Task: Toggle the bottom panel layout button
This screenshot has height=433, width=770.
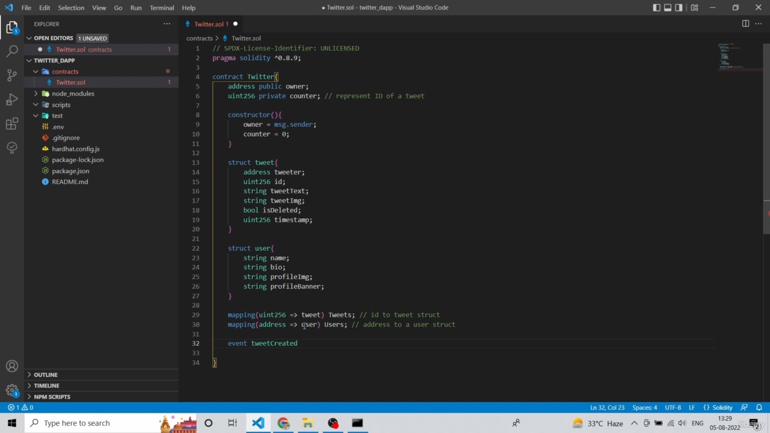Action: [x=668, y=8]
